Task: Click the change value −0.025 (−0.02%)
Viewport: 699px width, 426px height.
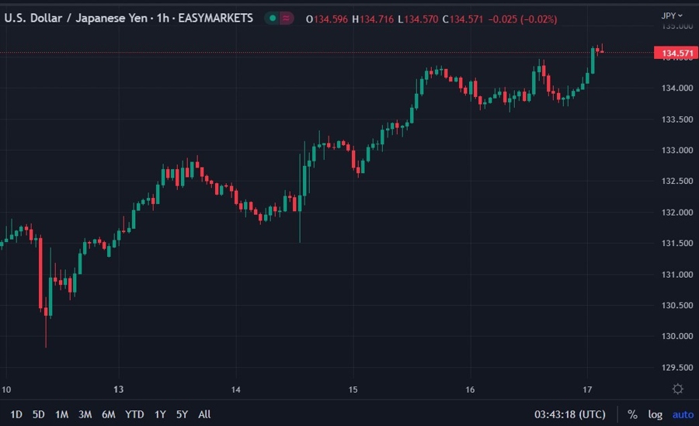Action: pos(523,19)
